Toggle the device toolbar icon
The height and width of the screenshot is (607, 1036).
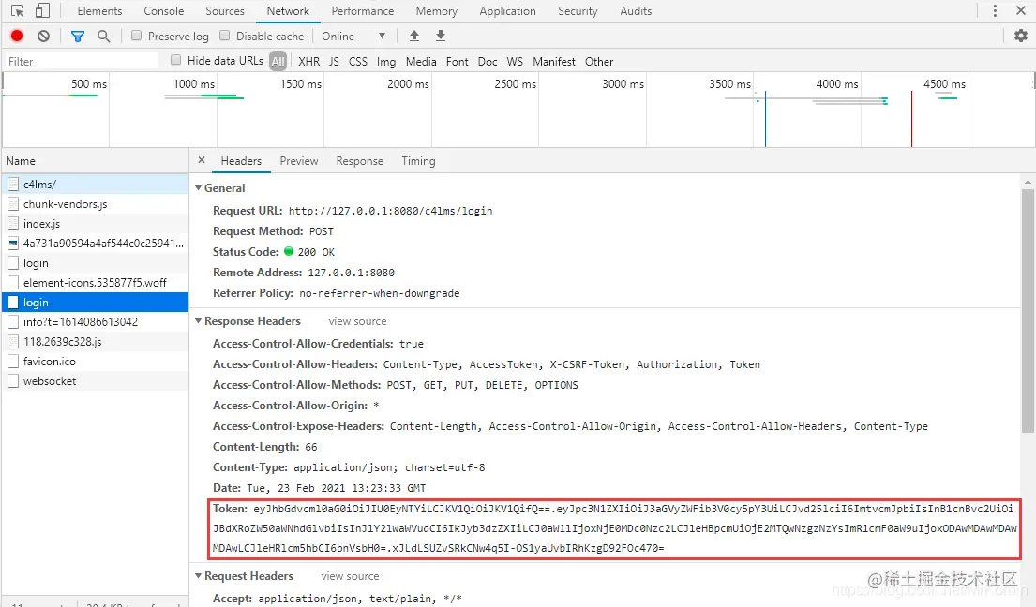pos(42,10)
